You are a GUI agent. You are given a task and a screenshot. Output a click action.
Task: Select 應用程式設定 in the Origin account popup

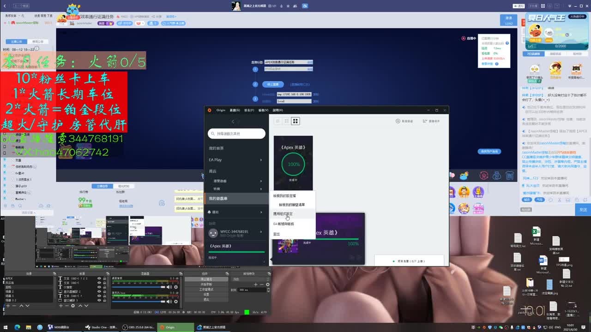pyautogui.click(x=283, y=214)
